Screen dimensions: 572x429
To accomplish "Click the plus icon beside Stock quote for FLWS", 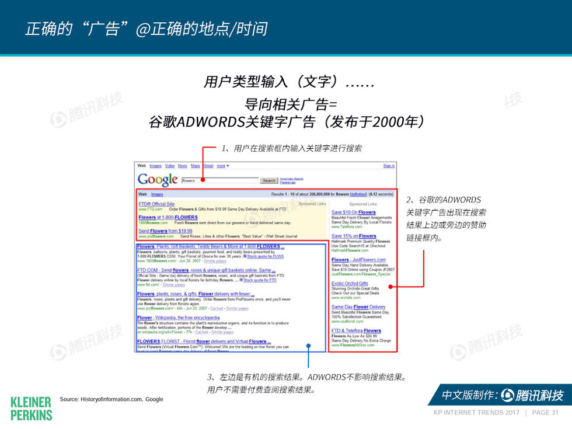I will (x=245, y=256).
